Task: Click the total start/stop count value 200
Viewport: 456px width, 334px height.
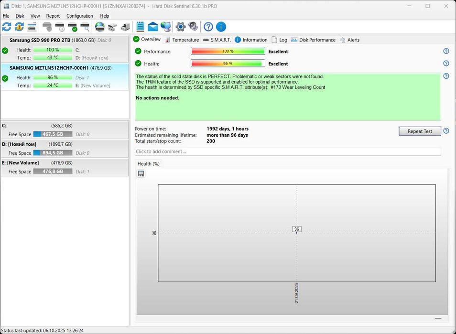Action: click(x=211, y=141)
